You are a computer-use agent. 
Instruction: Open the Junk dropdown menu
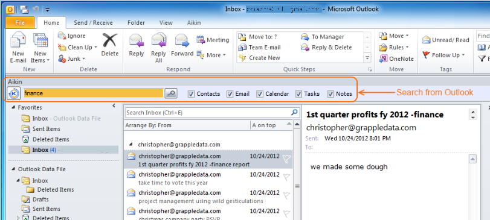pyautogui.click(x=72, y=58)
